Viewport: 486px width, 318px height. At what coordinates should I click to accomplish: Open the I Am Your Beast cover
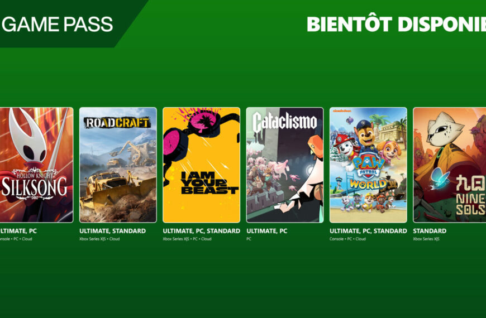(x=202, y=165)
